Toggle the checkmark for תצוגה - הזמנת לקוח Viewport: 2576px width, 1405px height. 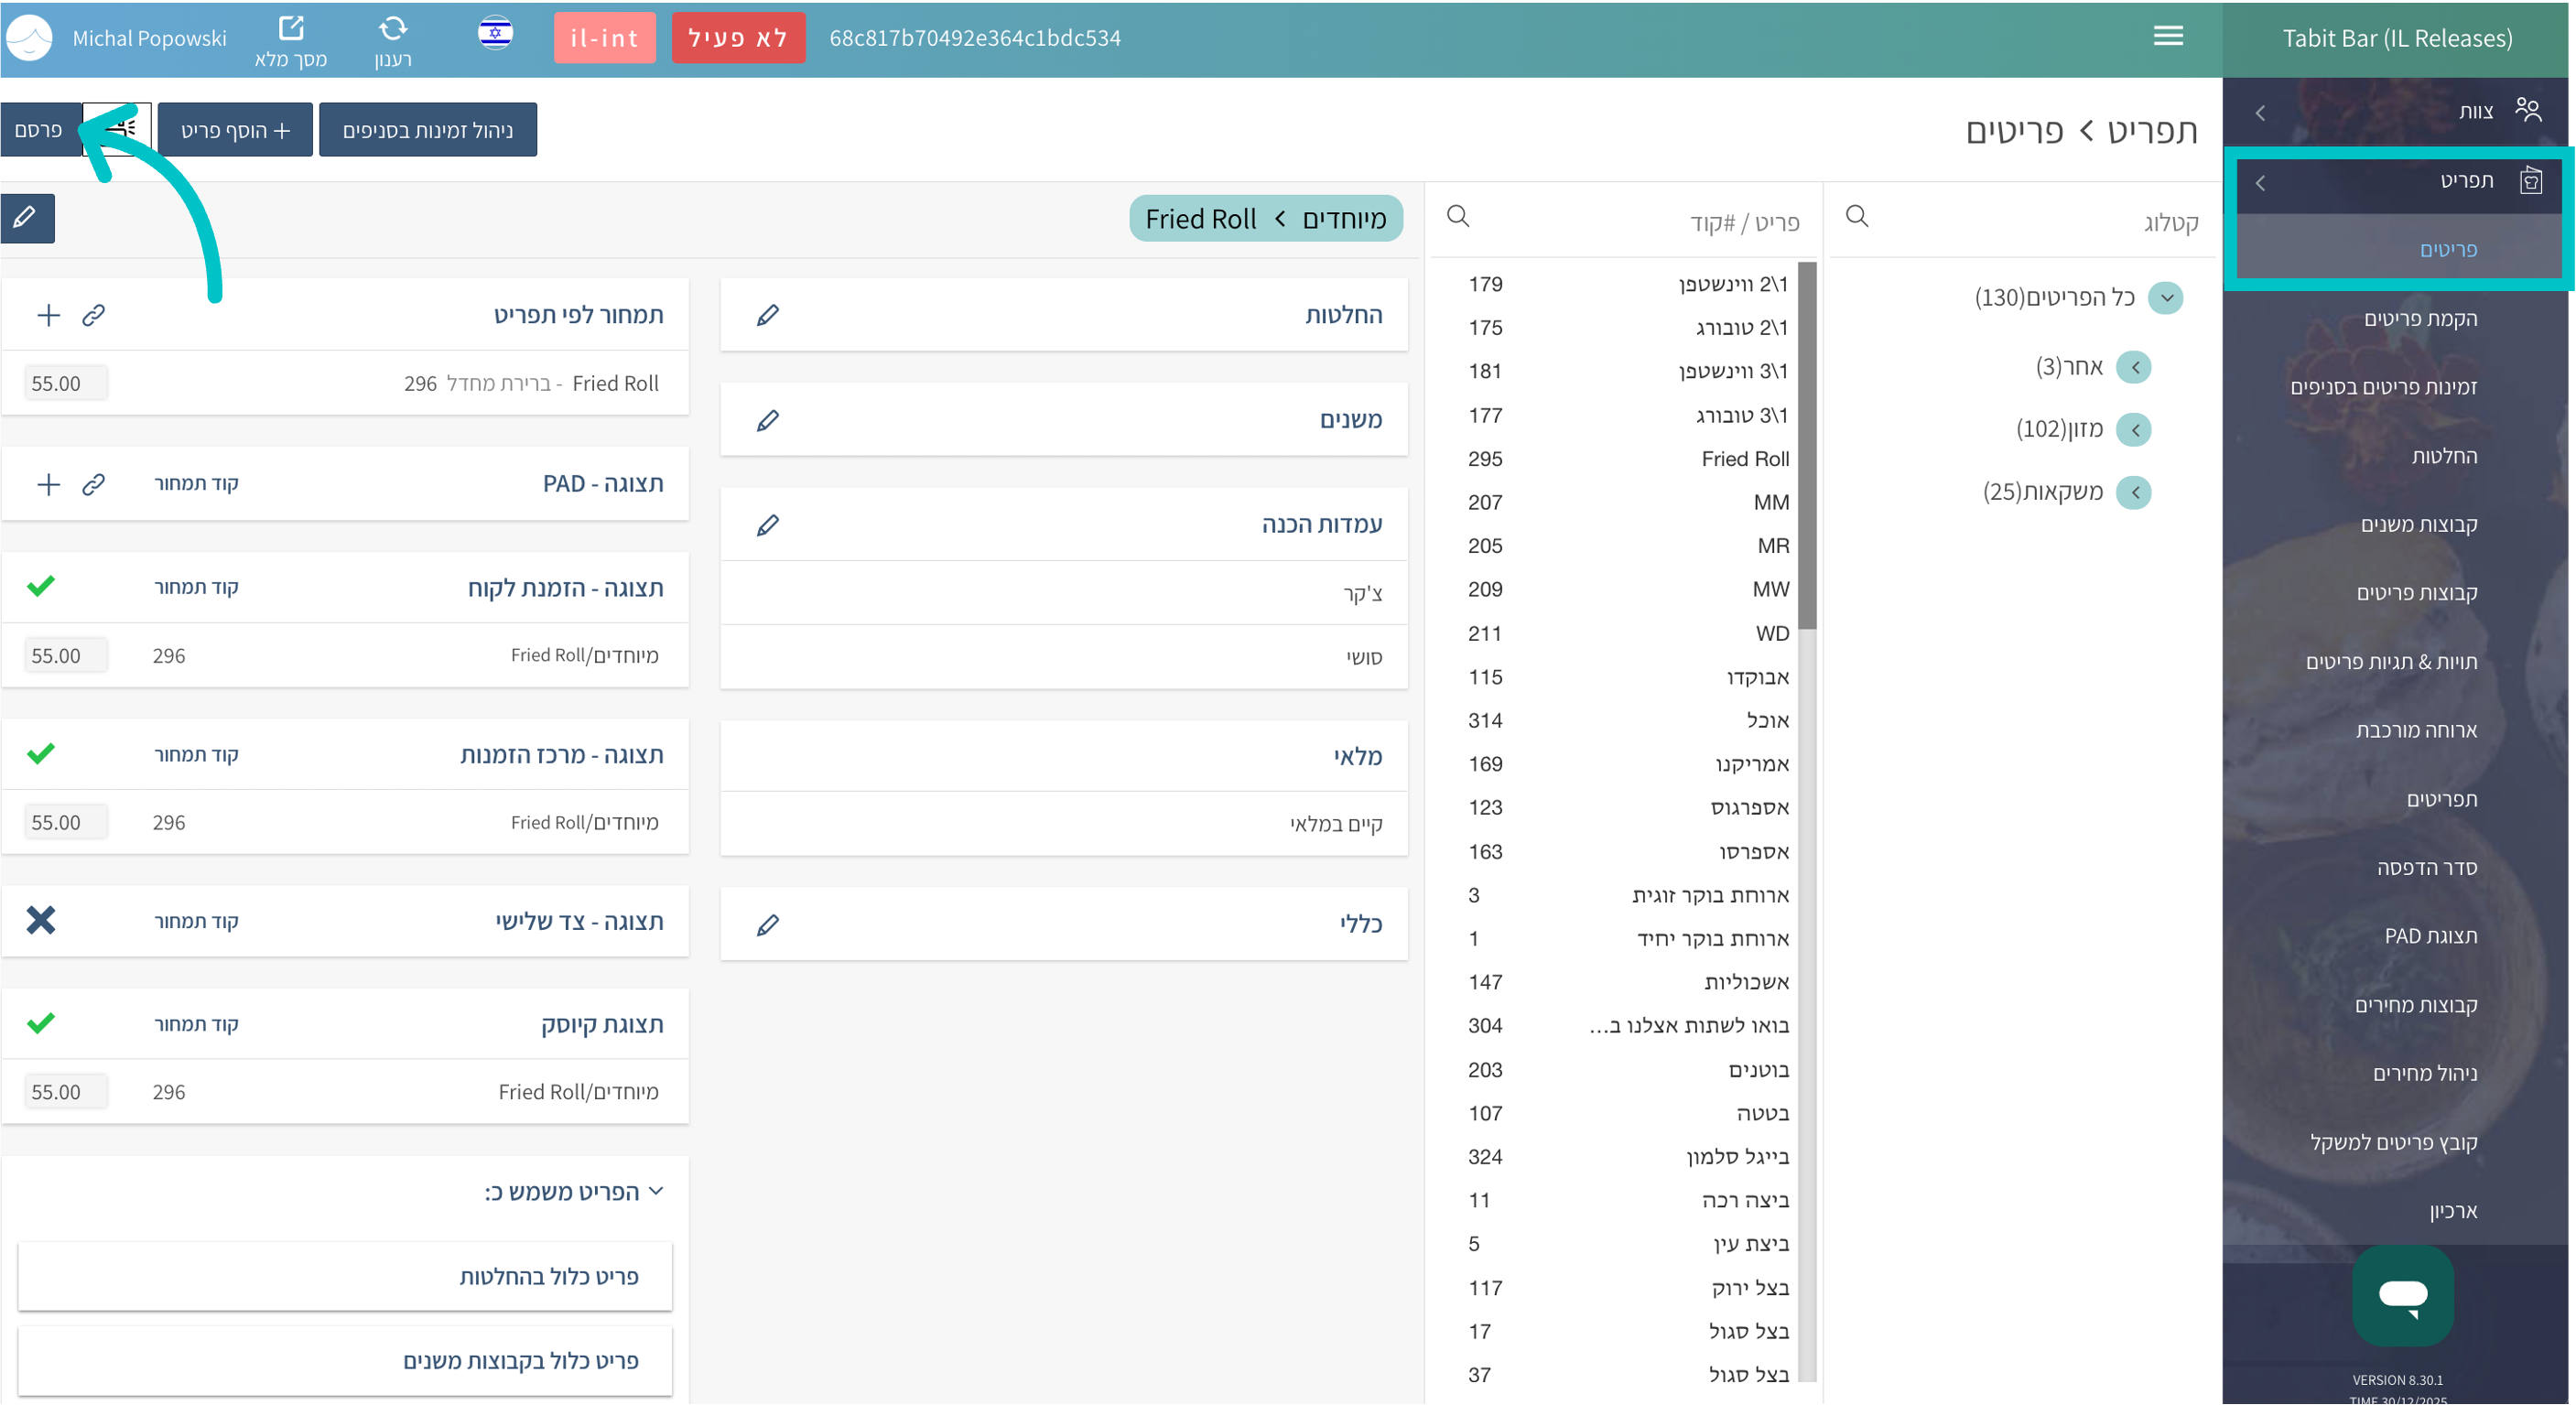coord(41,586)
